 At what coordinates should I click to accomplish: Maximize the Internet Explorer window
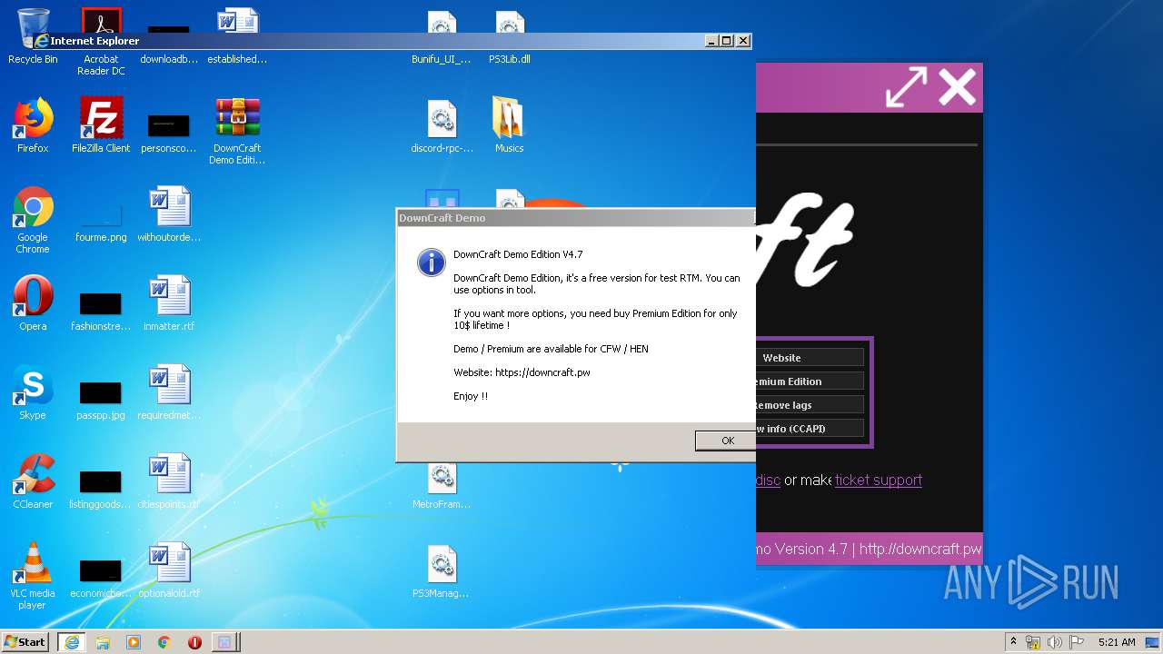click(726, 41)
